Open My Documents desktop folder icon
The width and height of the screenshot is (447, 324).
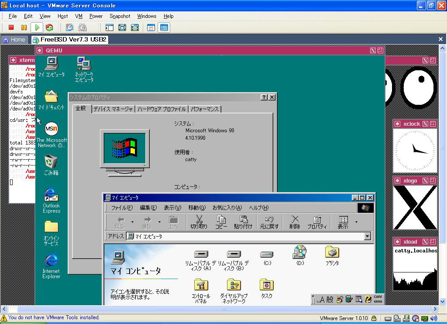52,100
